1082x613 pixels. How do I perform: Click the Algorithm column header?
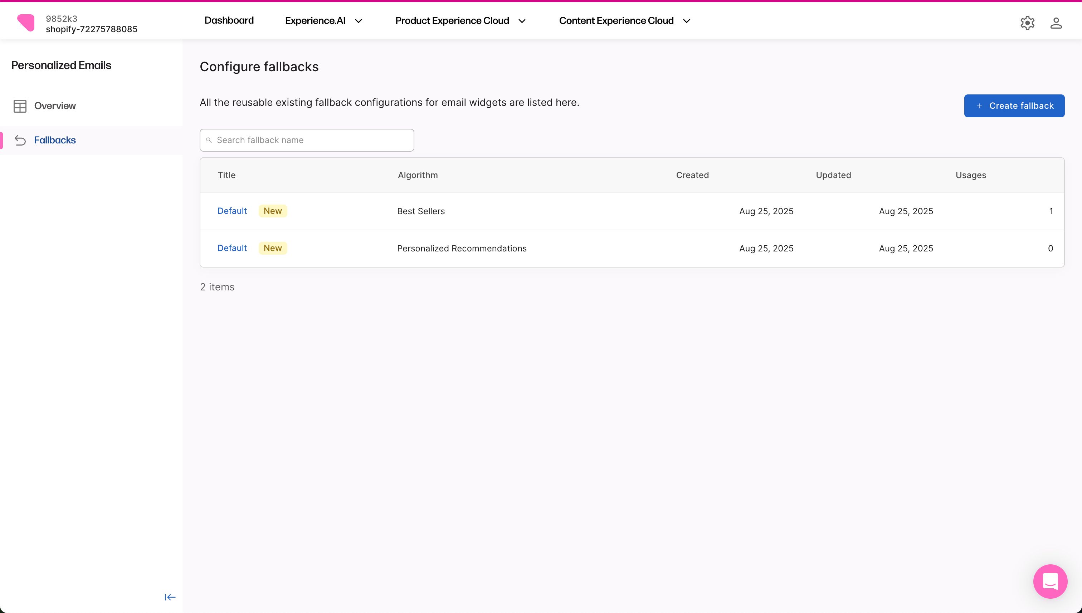tap(418, 175)
